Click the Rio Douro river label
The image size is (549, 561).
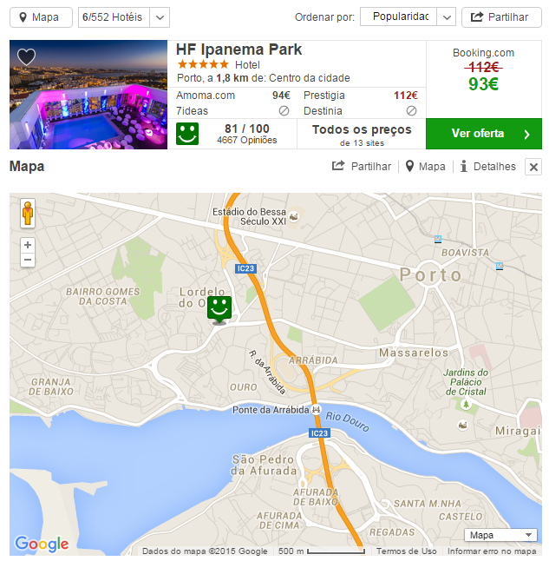347,421
